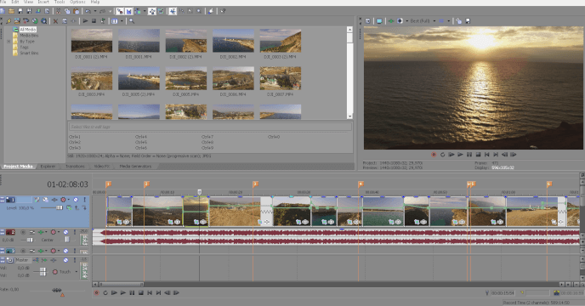Click the Project Media vertical scrollbar
585x306 pixels.
point(349,73)
